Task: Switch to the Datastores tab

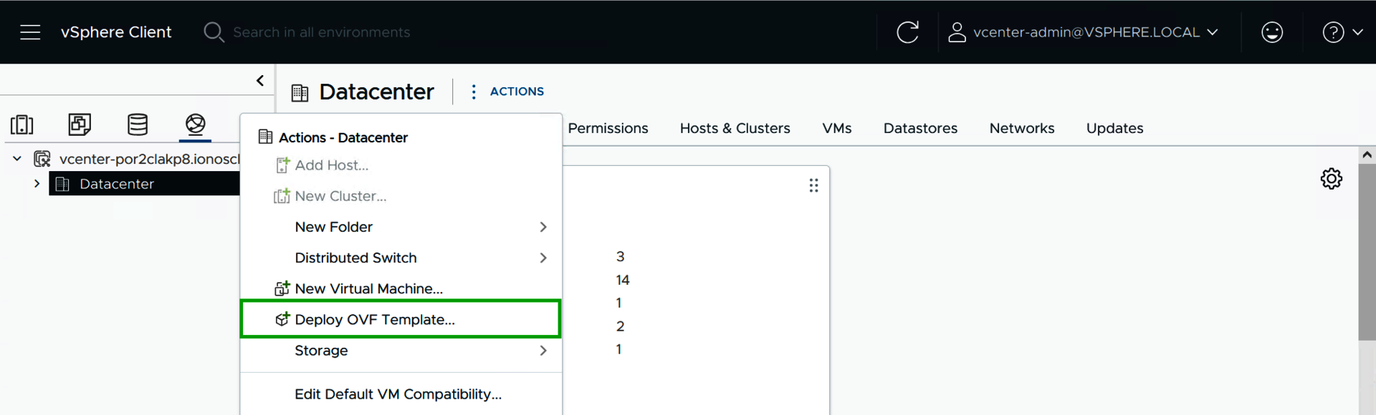Action: 920,129
